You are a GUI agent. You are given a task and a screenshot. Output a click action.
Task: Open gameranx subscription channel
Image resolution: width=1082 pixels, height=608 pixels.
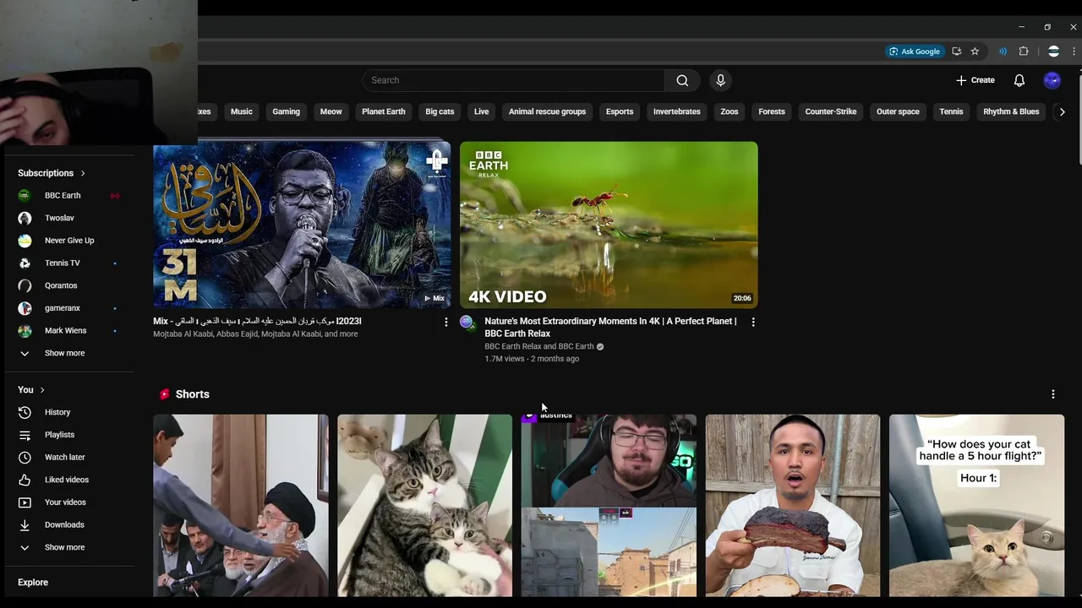point(69,308)
